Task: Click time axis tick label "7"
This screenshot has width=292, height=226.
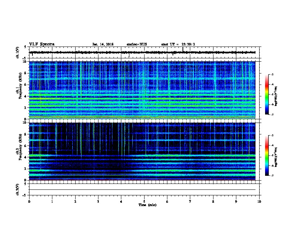Action: 190,202
